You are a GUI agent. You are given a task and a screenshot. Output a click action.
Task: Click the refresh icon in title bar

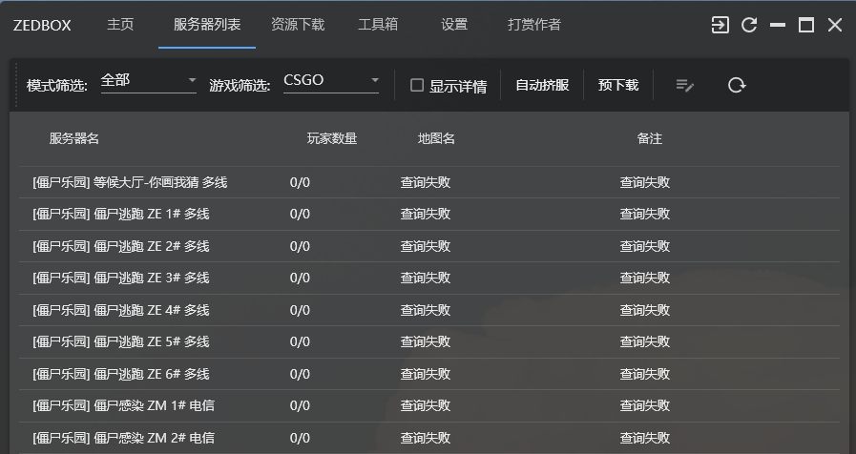[x=749, y=25]
